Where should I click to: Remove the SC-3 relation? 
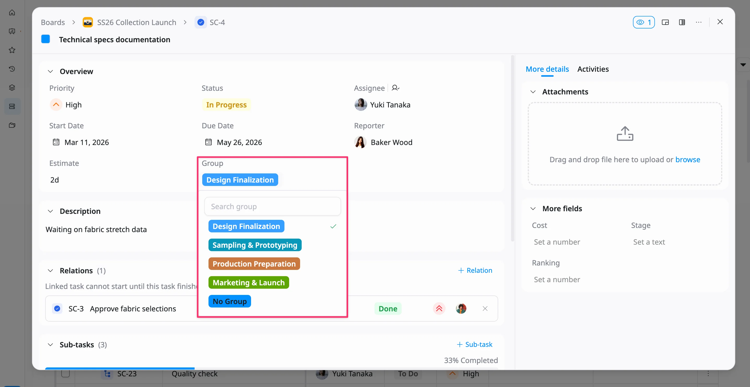click(x=485, y=309)
